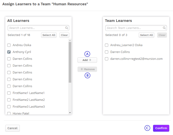The width and height of the screenshot is (173, 135).
Task: Select Darren Collins in Team Learners list
Action: [107, 52]
